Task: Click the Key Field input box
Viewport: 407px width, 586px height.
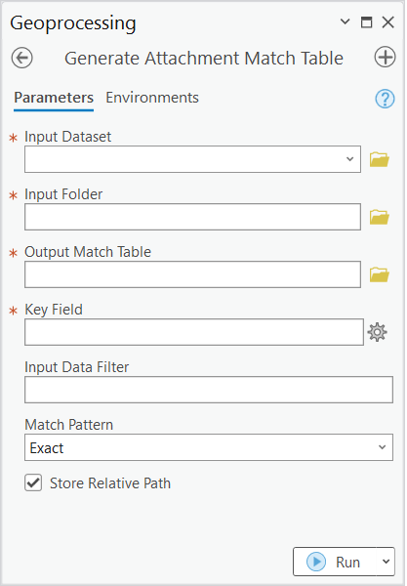Action: coord(194,332)
